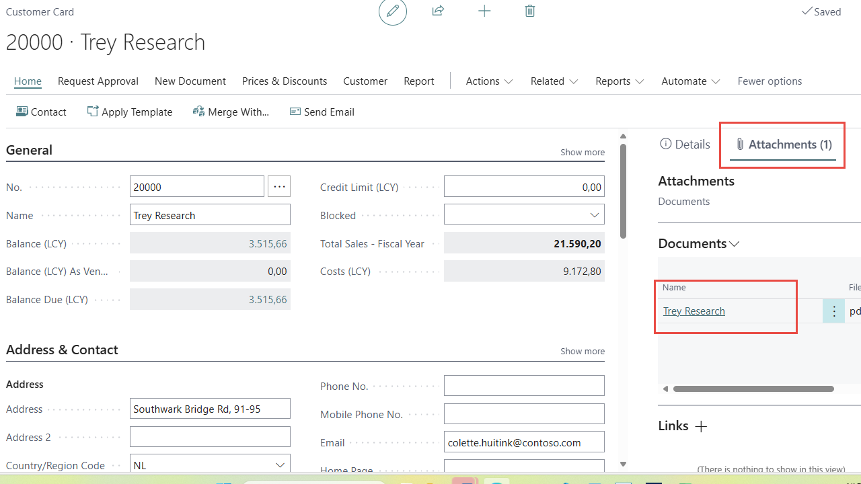Click the card scrollbar down arrow
The height and width of the screenshot is (484, 861).
coord(623,464)
